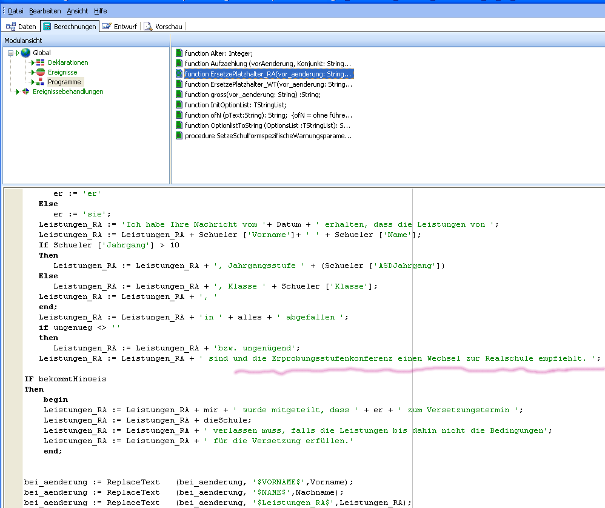
Task: Click the Berechnungen calculator icon
Action: pos(47,27)
